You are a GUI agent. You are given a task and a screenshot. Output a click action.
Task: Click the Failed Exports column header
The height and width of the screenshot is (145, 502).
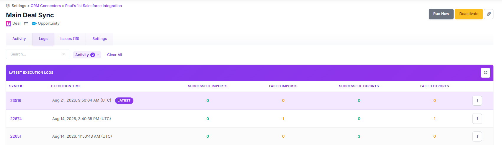[x=435, y=86]
